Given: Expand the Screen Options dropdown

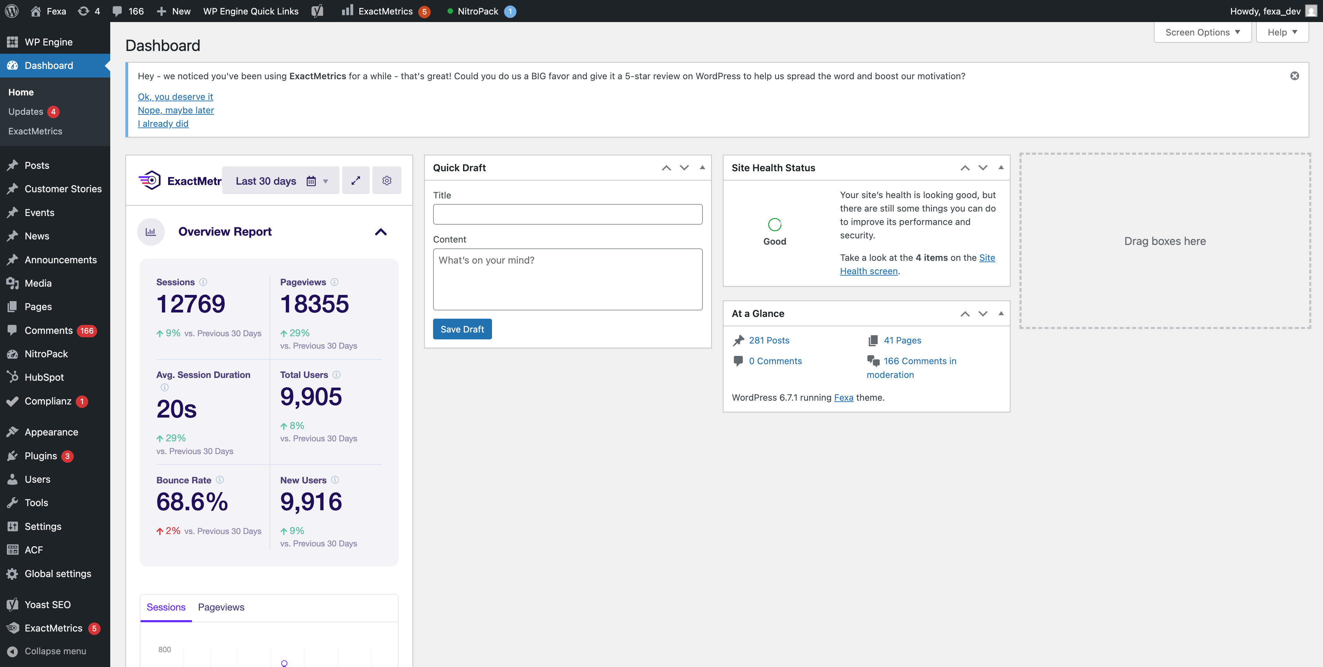Looking at the screenshot, I should tap(1202, 32).
